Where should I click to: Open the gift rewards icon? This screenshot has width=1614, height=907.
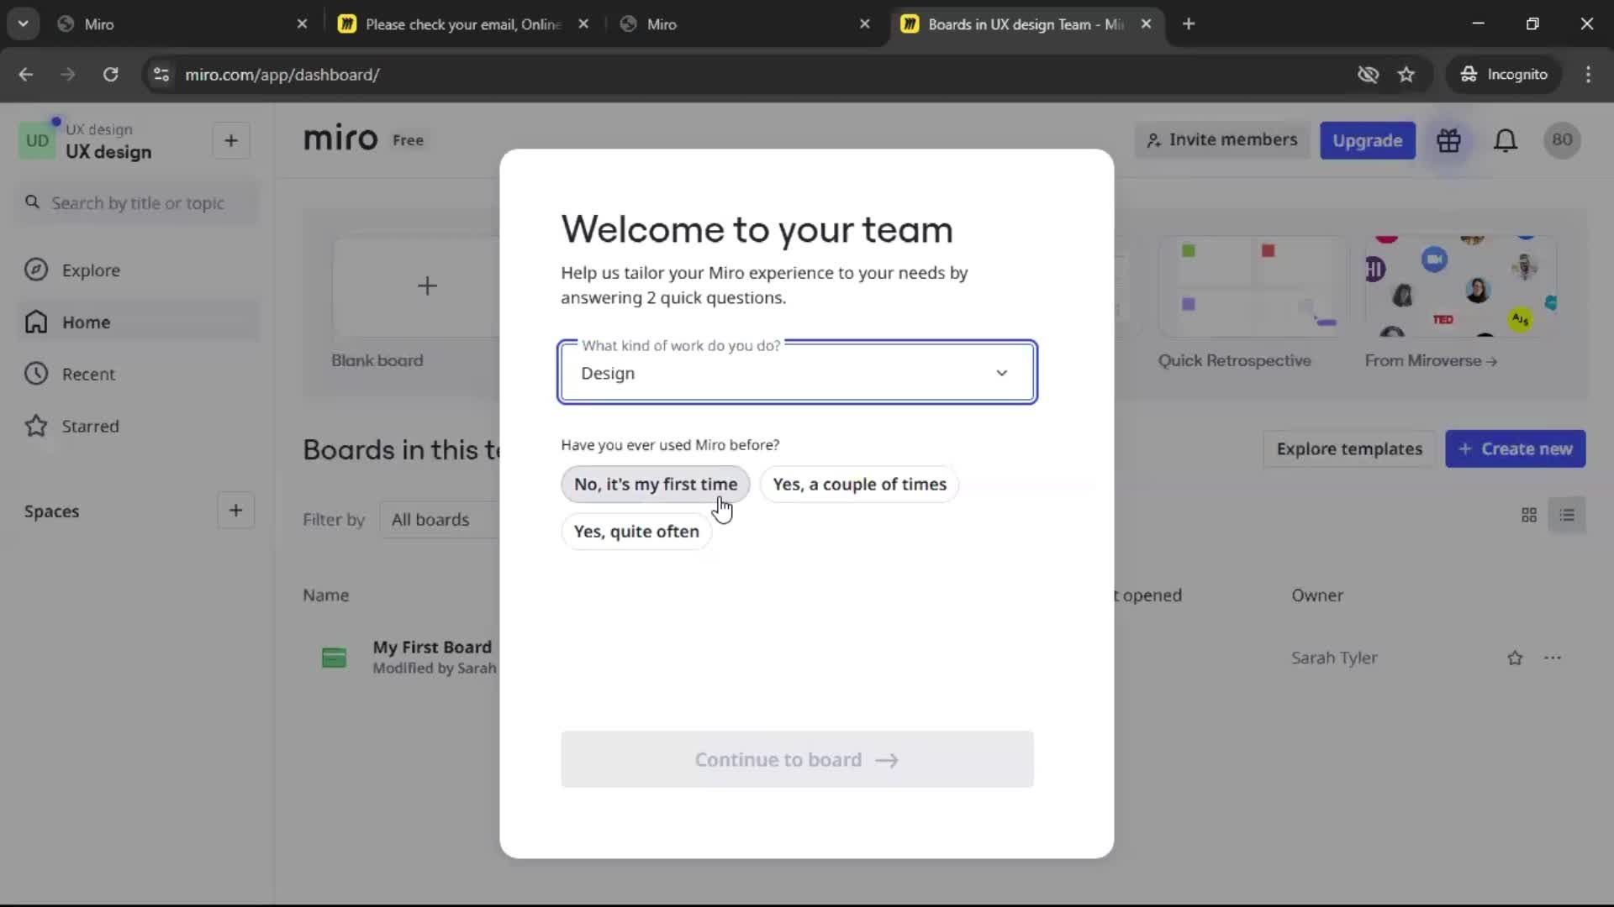[x=1448, y=140]
